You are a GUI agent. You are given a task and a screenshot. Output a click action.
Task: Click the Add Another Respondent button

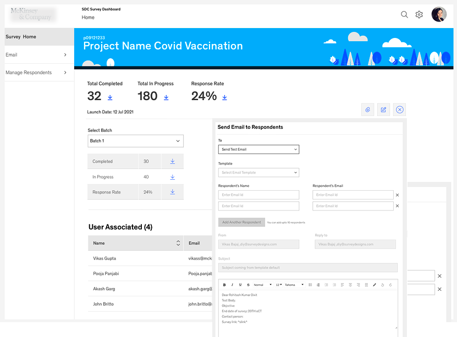pos(241,222)
